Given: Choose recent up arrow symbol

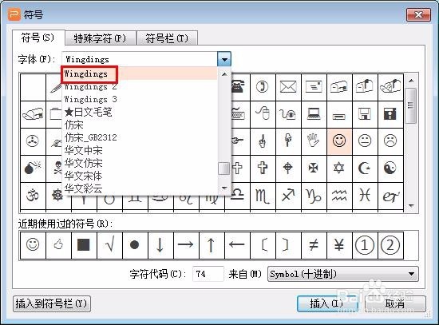Looking at the screenshot, I should pyautogui.click(x=212, y=245).
